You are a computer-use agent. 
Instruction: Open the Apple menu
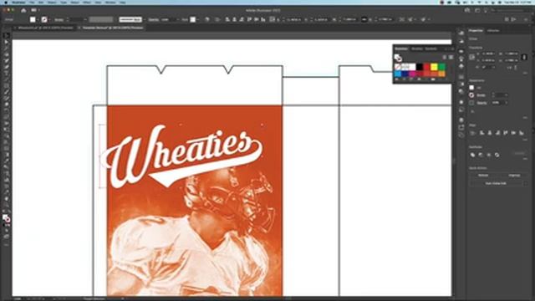tap(6, 3)
